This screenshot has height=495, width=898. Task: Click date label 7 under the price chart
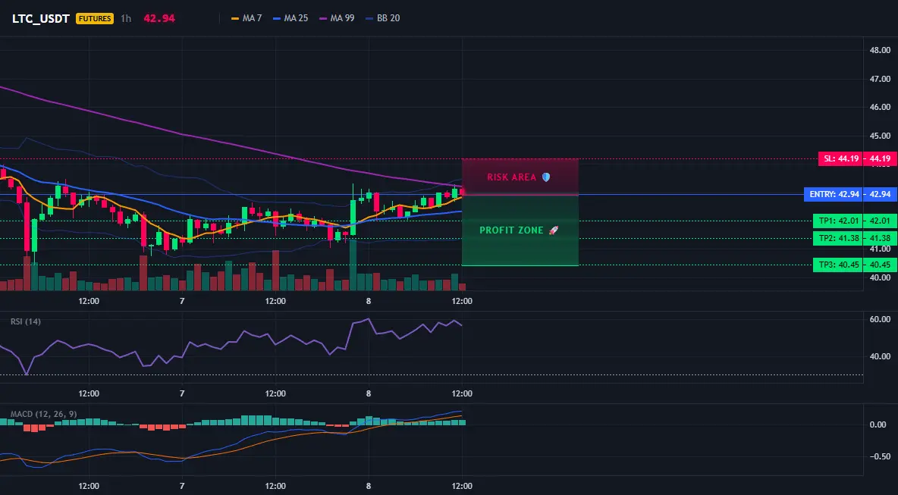(x=182, y=301)
